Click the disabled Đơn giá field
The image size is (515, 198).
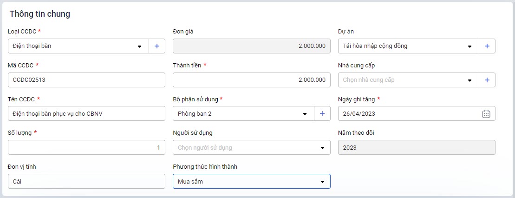251,46
